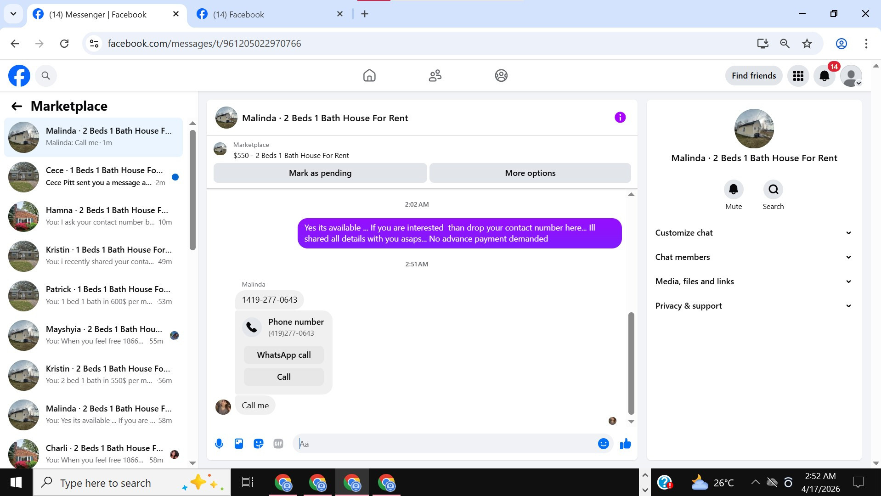Mute the conversation with the bell icon

click(x=734, y=189)
